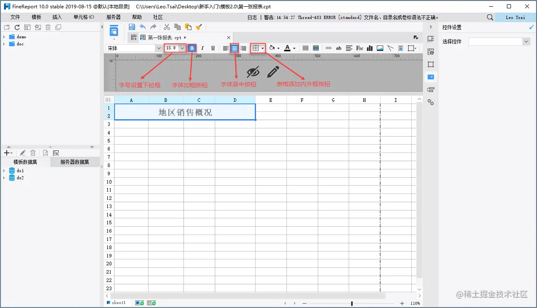This screenshot has width=537, height=308.
Task: Open the floating element icon in right sidebar
Action: 431,64
